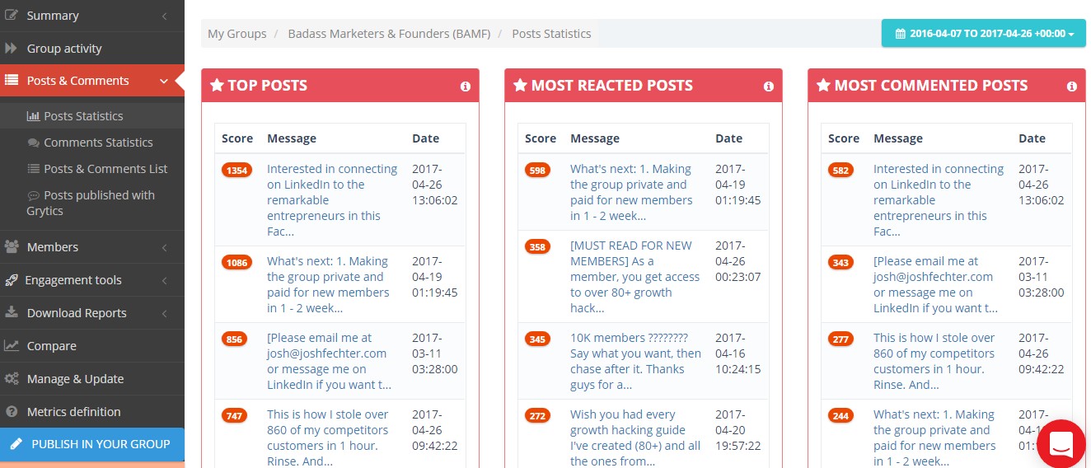
Task: Click the 345 score badge in Most Reacted Posts
Action: tap(537, 339)
